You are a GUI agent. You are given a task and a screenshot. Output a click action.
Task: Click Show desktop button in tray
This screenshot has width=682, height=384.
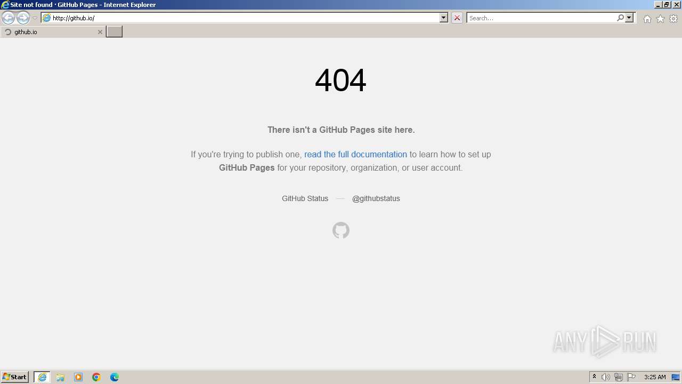(676, 377)
